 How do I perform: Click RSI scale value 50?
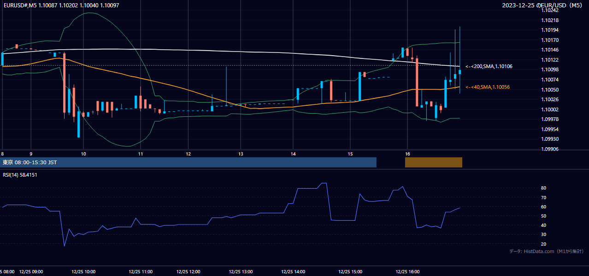click(x=544, y=216)
